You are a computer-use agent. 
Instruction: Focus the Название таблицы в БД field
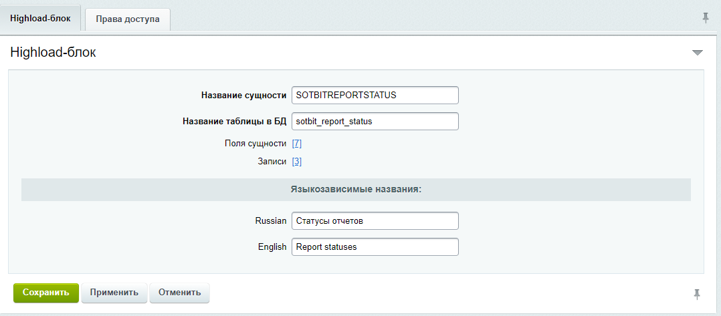pyautogui.click(x=375, y=122)
